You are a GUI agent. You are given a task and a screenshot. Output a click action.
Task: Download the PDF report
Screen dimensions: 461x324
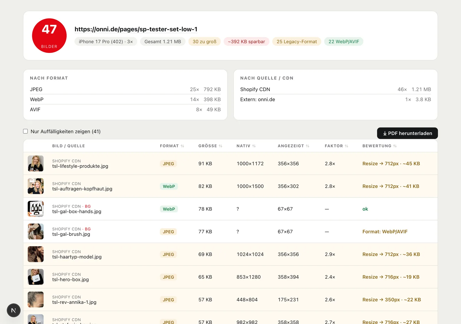[407, 133]
